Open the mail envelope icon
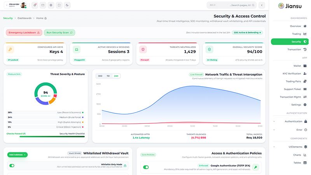The width and height of the screenshot is (311, 175). (x=43, y=5)
